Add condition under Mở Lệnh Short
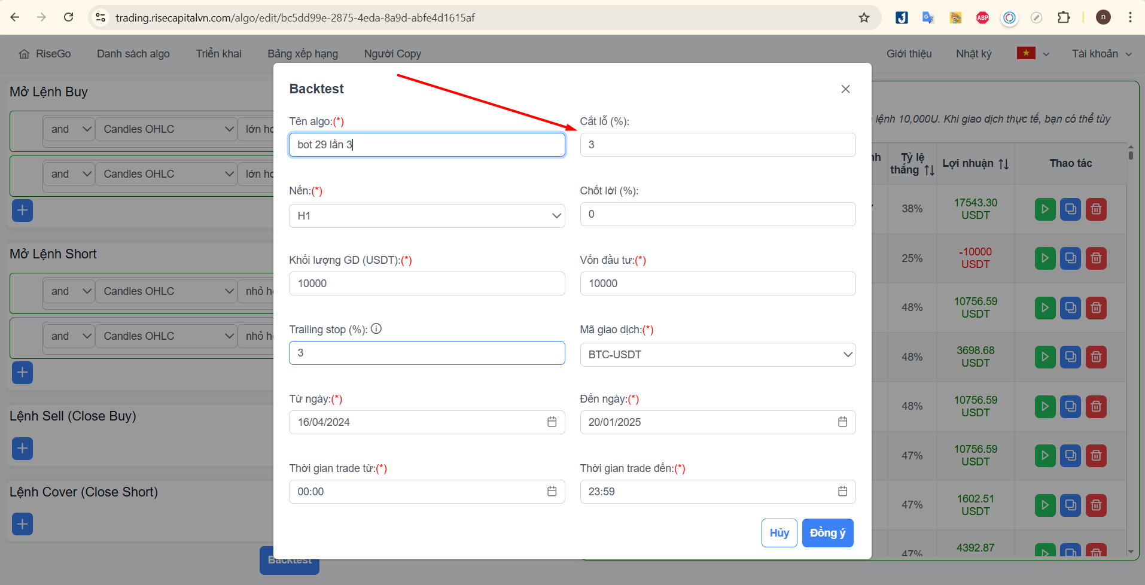1145x585 pixels. click(22, 373)
